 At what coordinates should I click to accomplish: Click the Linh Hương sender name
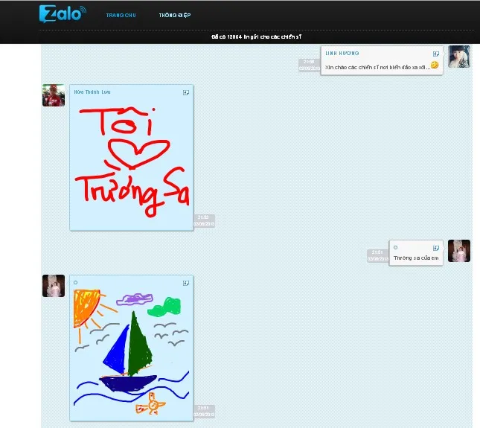(342, 54)
